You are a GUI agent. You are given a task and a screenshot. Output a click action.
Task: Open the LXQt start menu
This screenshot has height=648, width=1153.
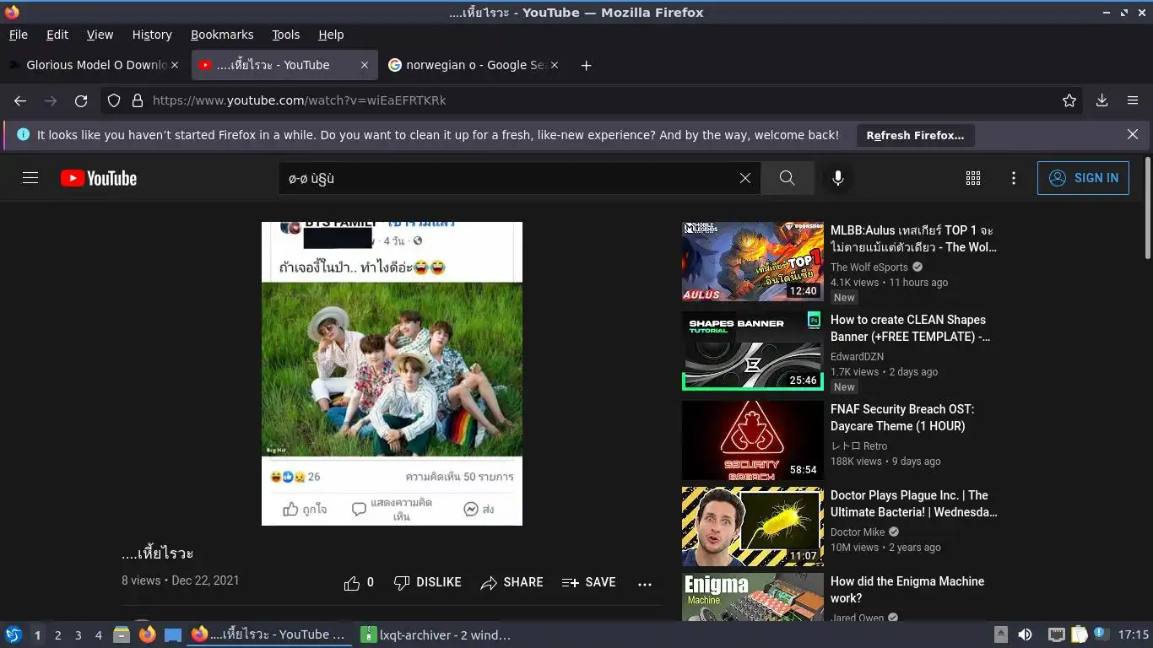pyautogui.click(x=14, y=635)
